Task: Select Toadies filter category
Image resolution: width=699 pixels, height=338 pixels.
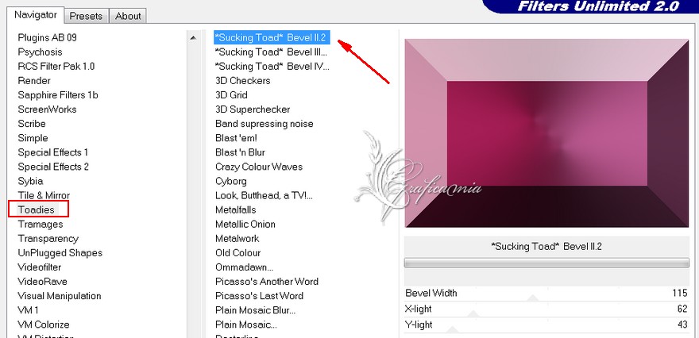Action: [36, 209]
